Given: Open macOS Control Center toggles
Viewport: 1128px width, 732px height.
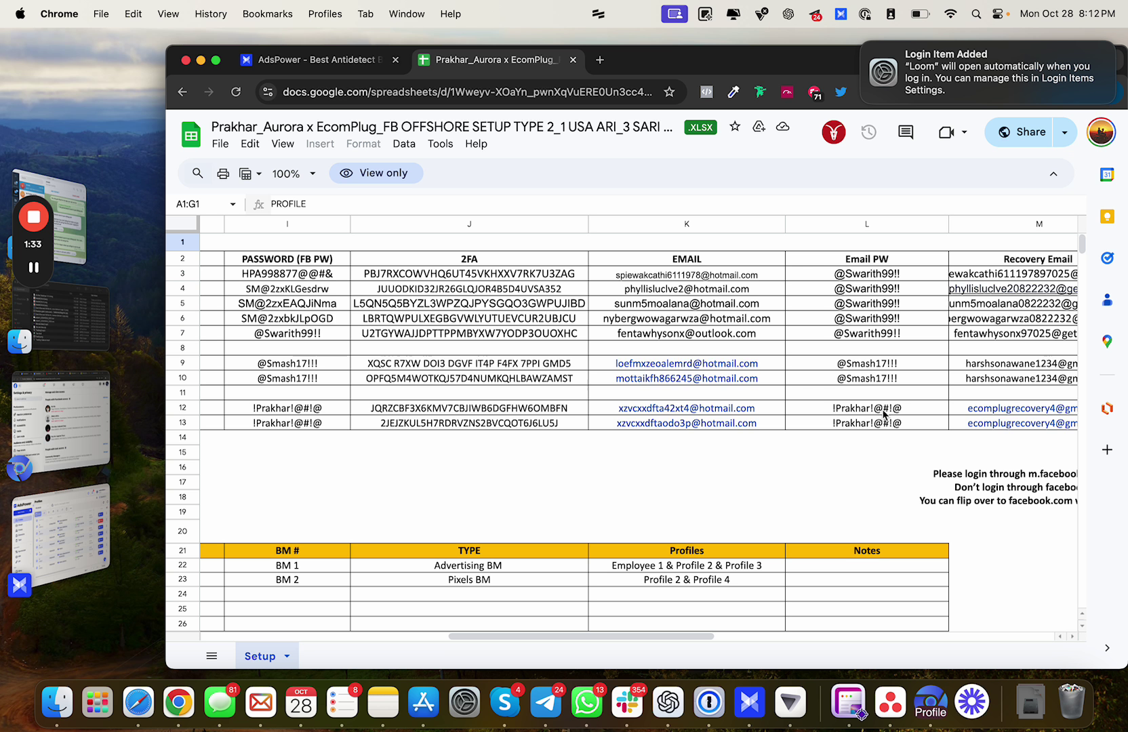Looking at the screenshot, I should (999, 14).
